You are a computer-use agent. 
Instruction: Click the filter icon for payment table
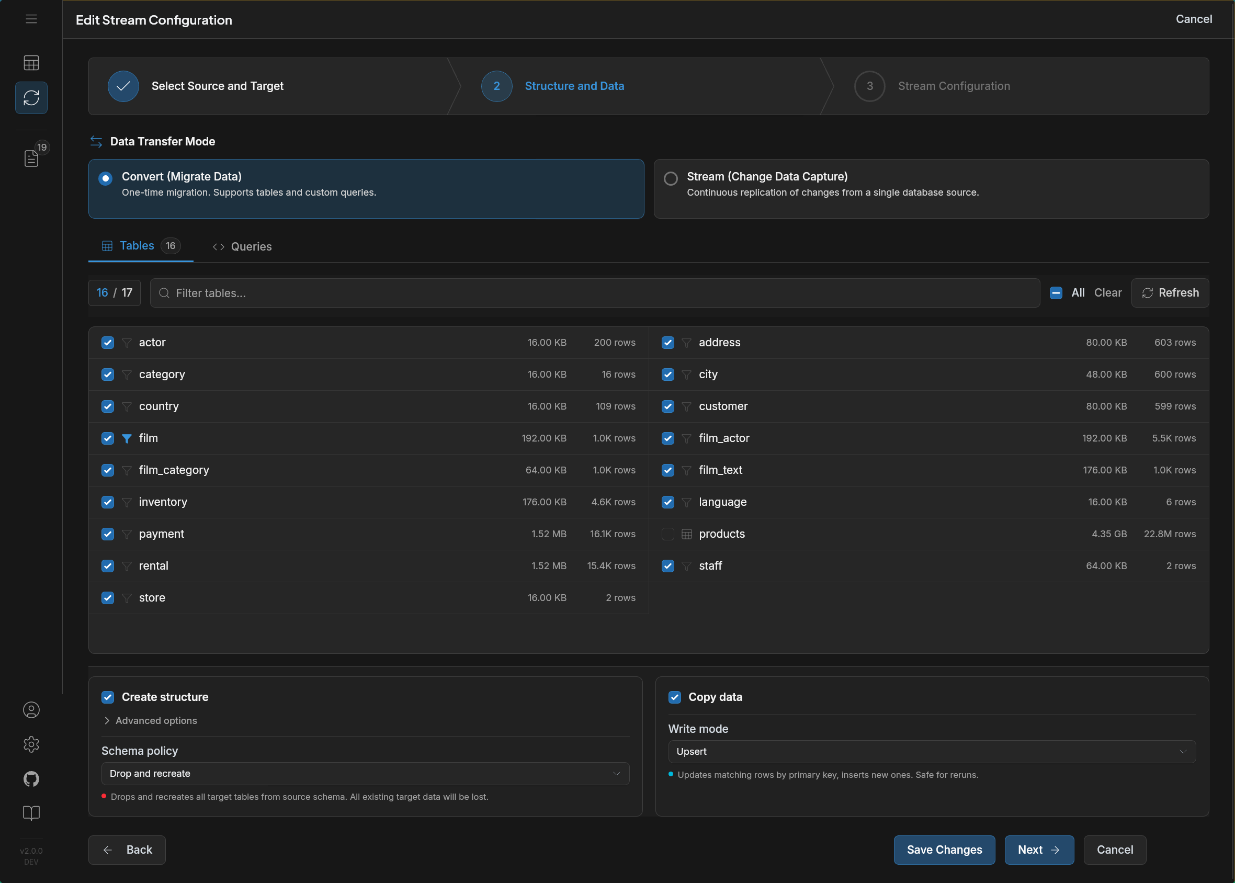click(x=127, y=534)
